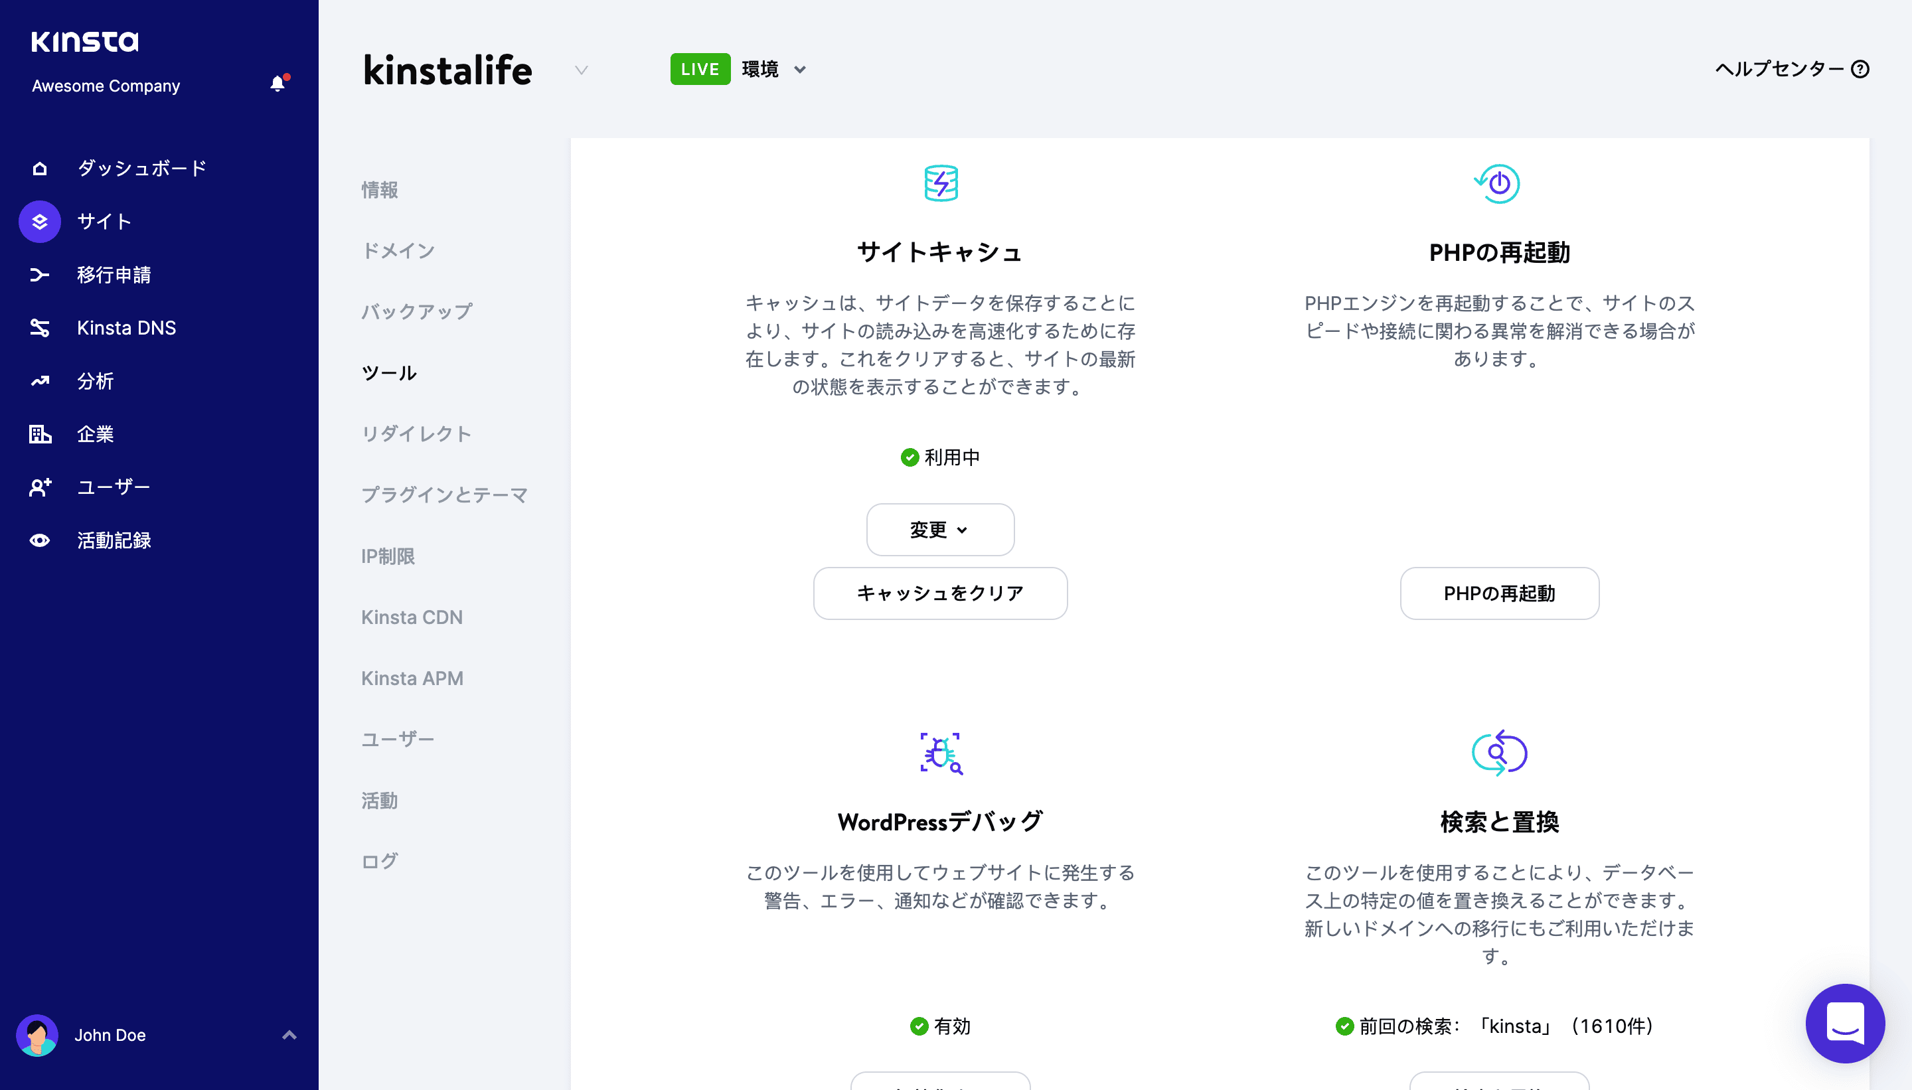Screen dimensions: 1912x1090
Task: Restart PHP with the PHPの再起動 button
Action: pyautogui.click(x=1499, y=593)
